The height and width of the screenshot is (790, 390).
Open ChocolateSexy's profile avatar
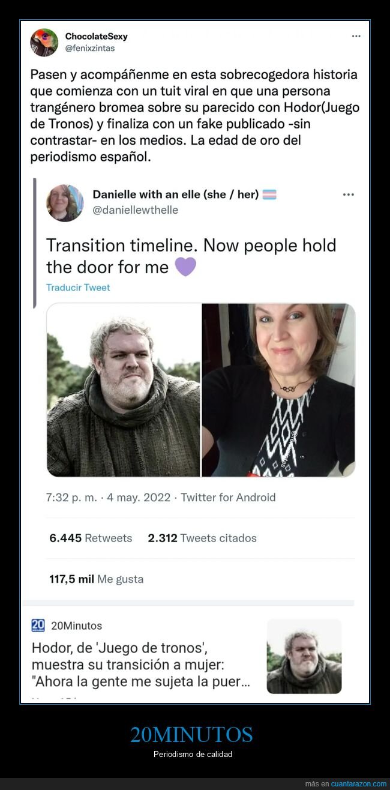tap(44, 42)
